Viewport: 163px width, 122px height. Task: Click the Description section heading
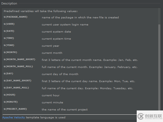(9, 3)
